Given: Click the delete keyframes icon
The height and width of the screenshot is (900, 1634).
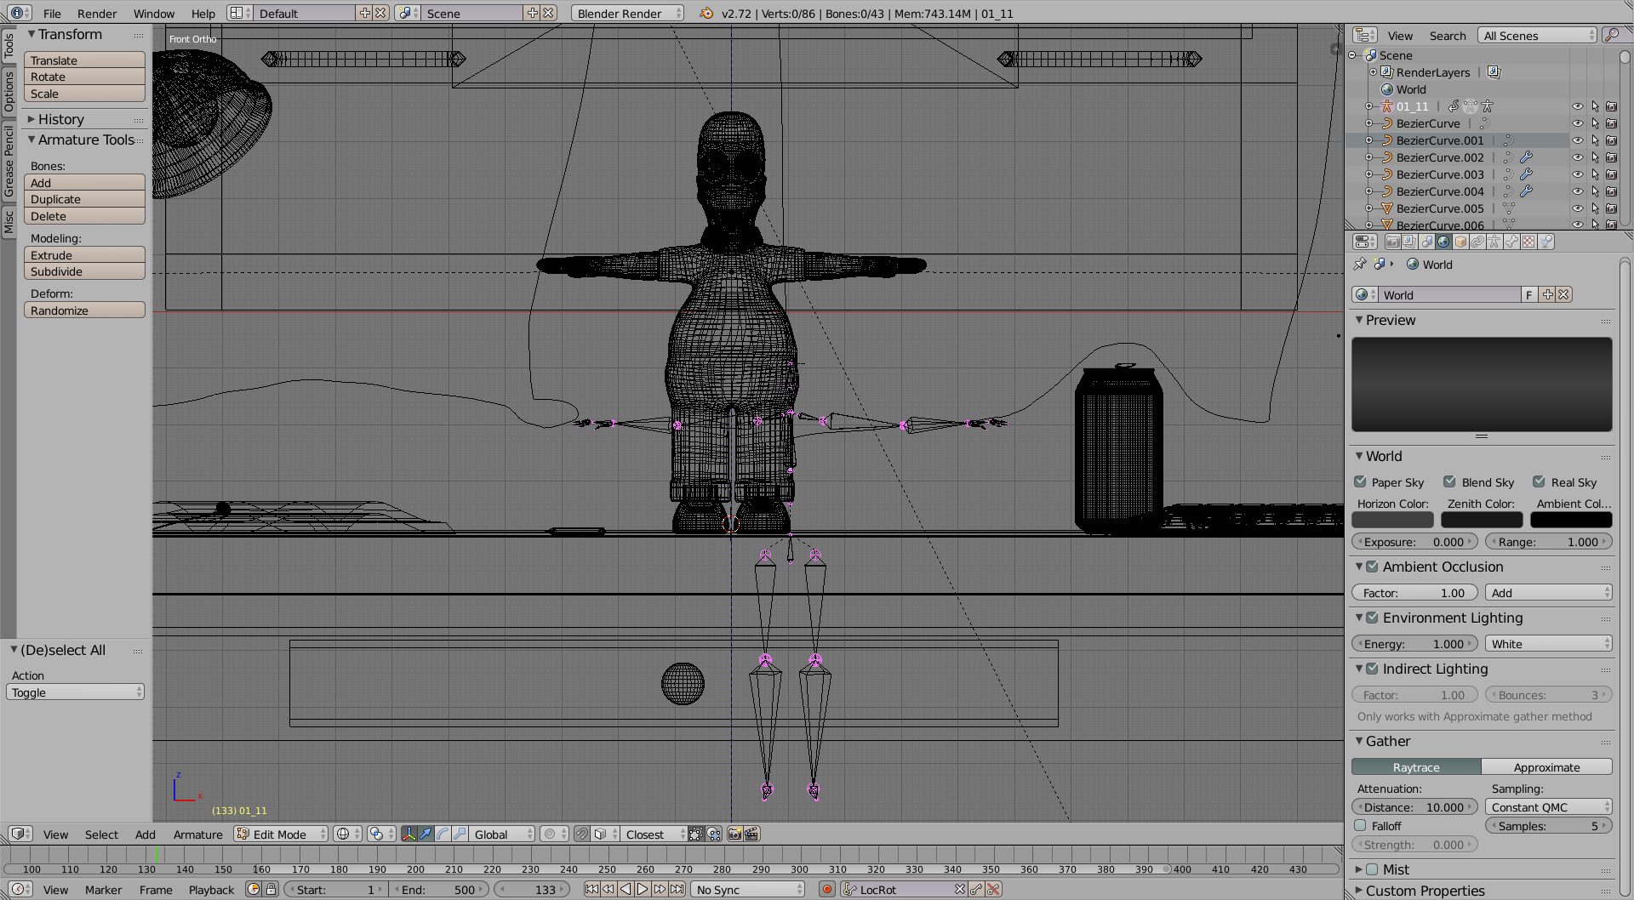Looking at the screenshot, I should tap(993, 890).
